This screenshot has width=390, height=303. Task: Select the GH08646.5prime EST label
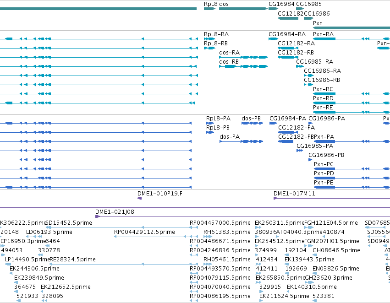click(x=336, y=250)
